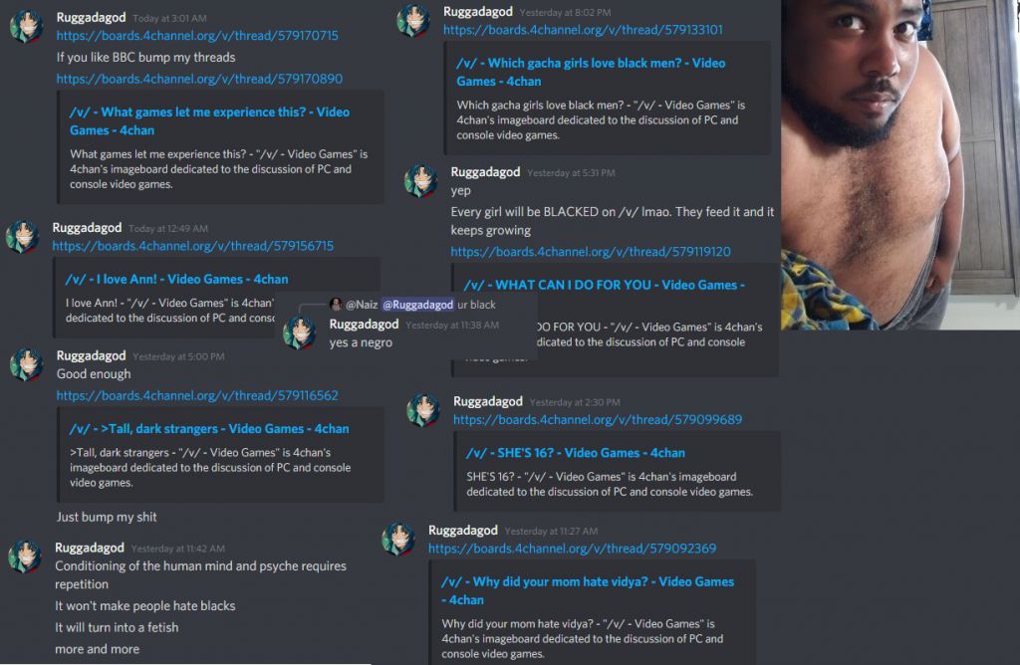Open the thread 579099689 link

point(598,419)
